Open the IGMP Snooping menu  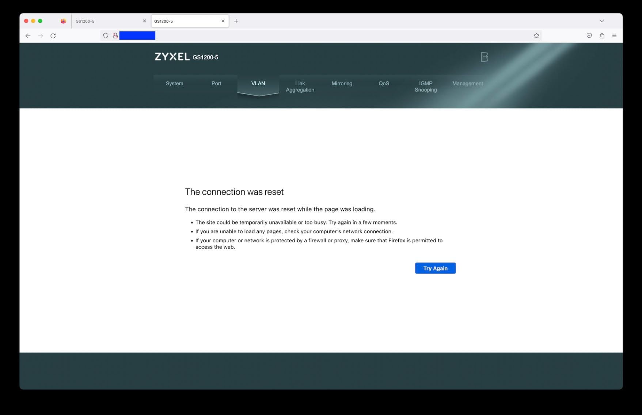point(426,87)
